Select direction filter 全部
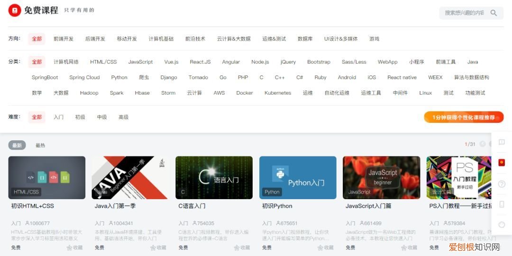This screenshot has height=256, width=512. (37, 39)
